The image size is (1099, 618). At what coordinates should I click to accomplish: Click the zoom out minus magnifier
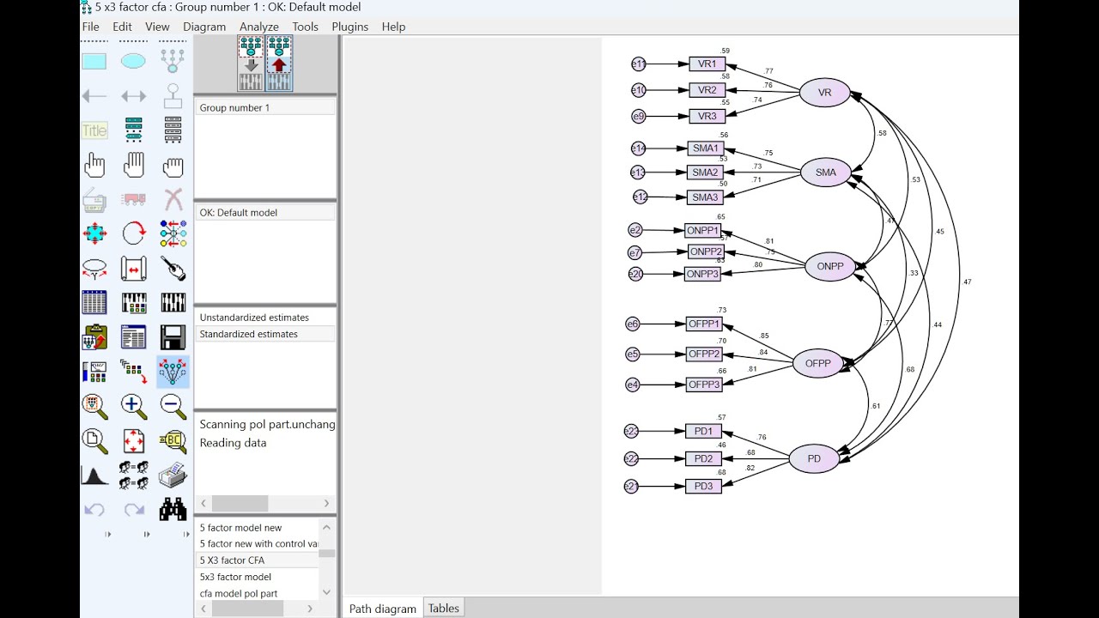pos(173,405)
